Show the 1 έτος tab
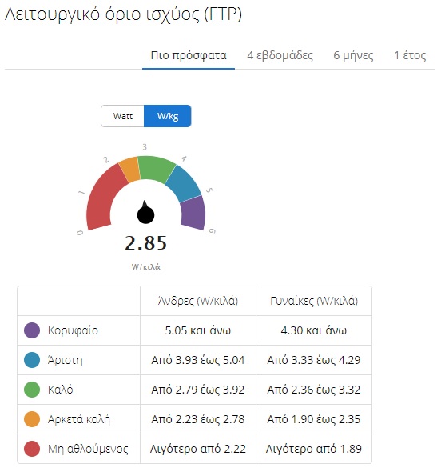 point(410,56)
